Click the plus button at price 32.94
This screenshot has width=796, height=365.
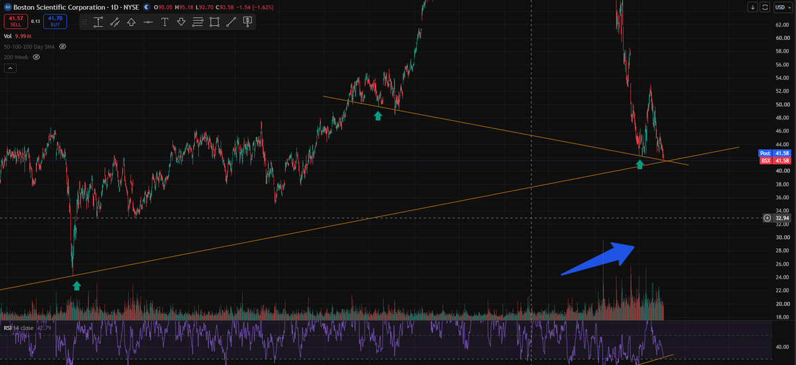coord(767,218)
